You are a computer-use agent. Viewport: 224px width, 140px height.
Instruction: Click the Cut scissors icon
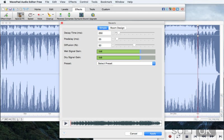pyautogui.click(x=13, y=9)
